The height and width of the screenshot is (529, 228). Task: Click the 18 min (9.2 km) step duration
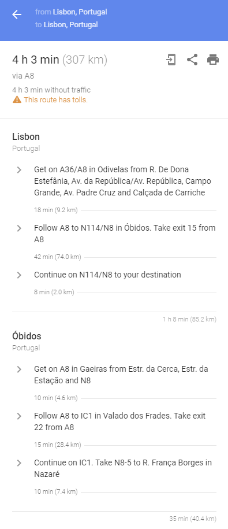click(x=55, y=210)
